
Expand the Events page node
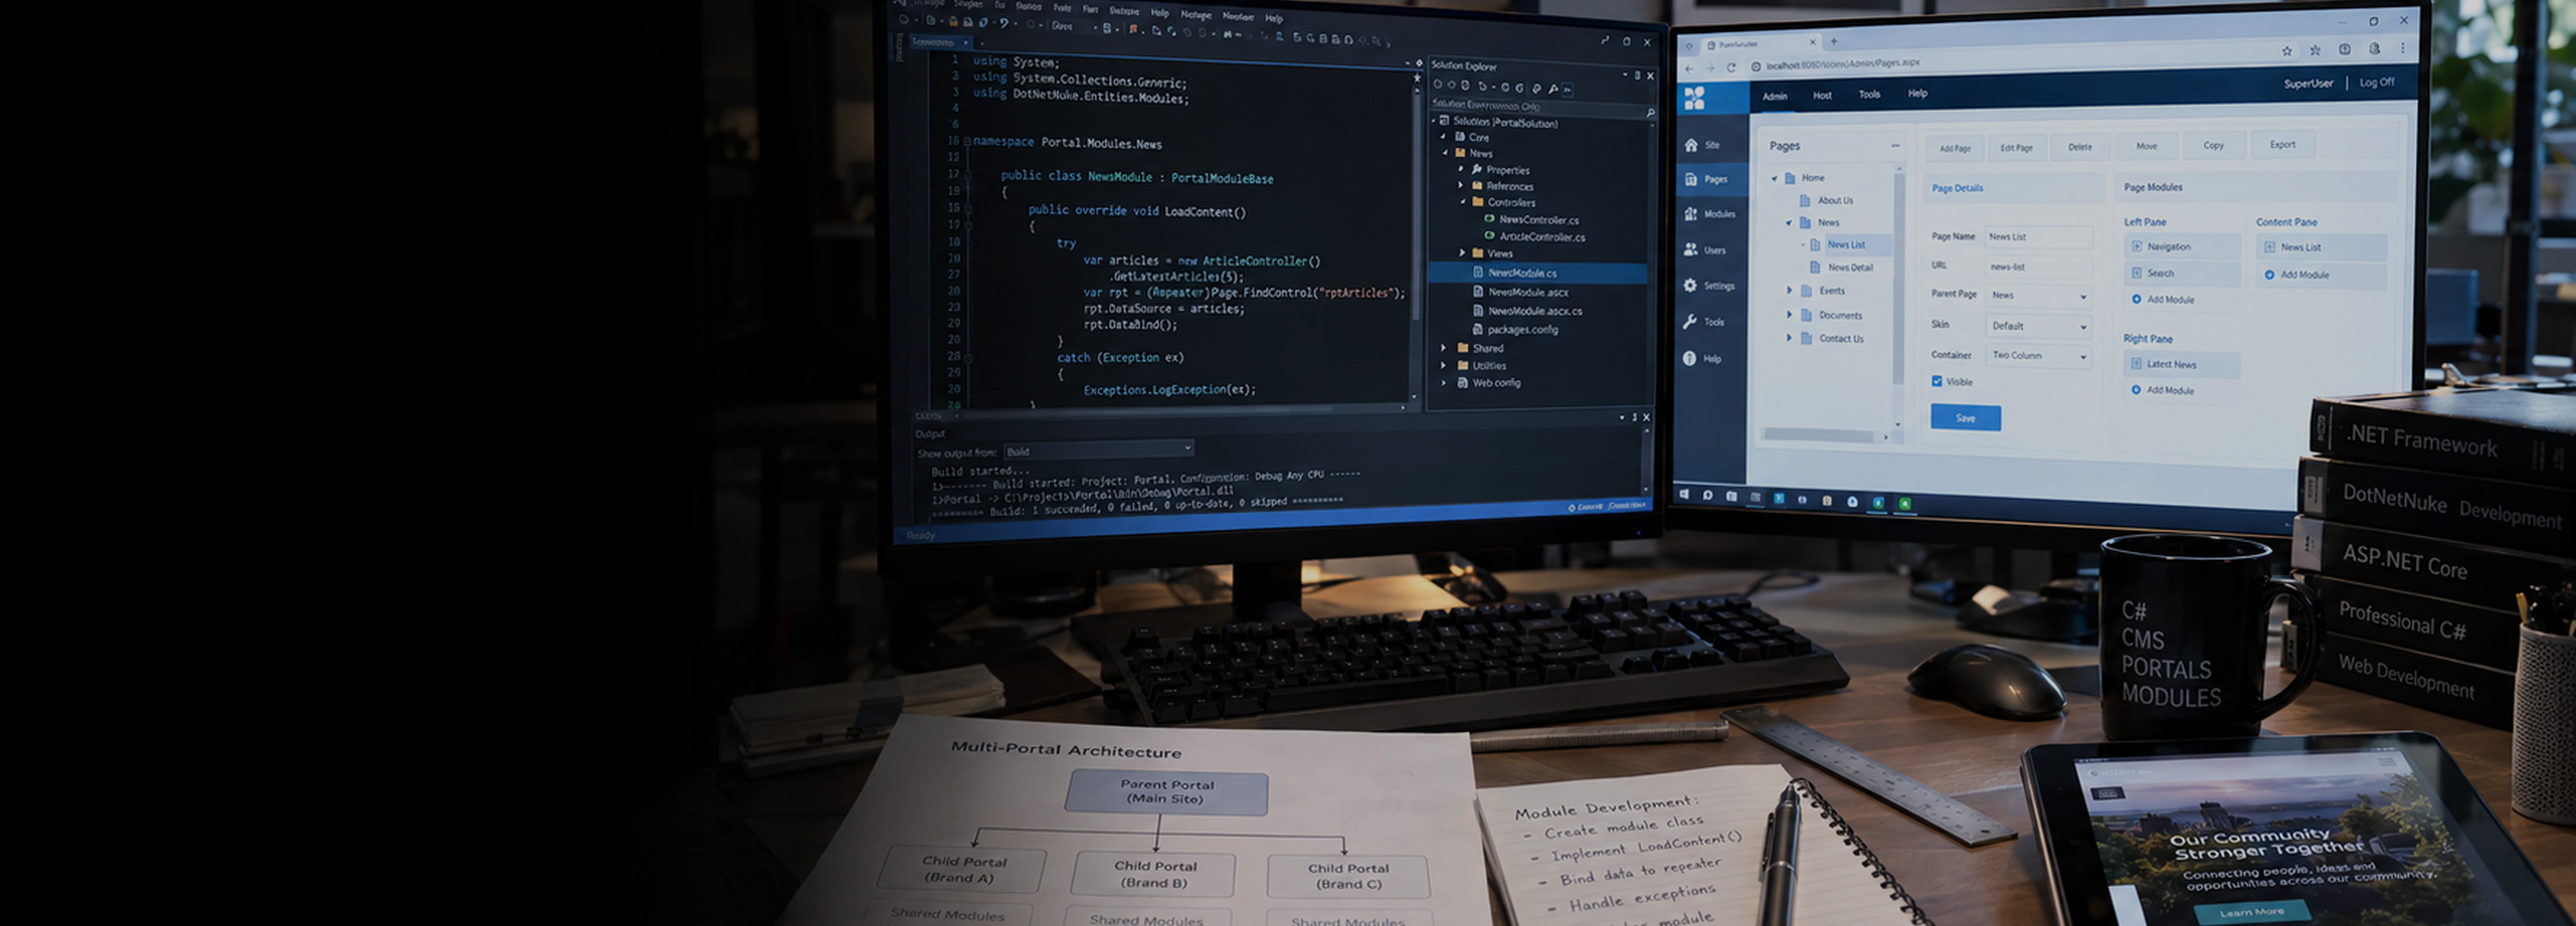(x=1789, y=290)
